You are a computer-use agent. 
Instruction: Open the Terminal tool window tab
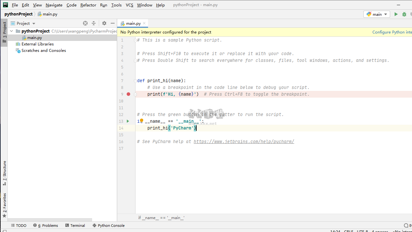coord(75,226)
